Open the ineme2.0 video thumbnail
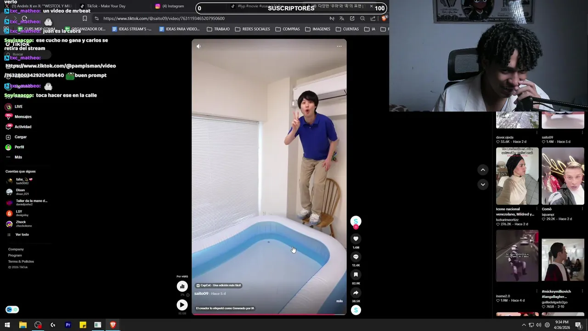Image resolution: width=588 pixels, height=331 pixels. tap(517, 256)
